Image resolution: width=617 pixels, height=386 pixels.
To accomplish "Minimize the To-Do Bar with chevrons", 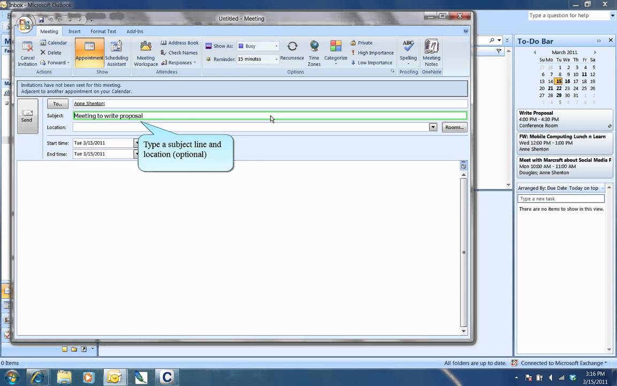I will point(598,41).
